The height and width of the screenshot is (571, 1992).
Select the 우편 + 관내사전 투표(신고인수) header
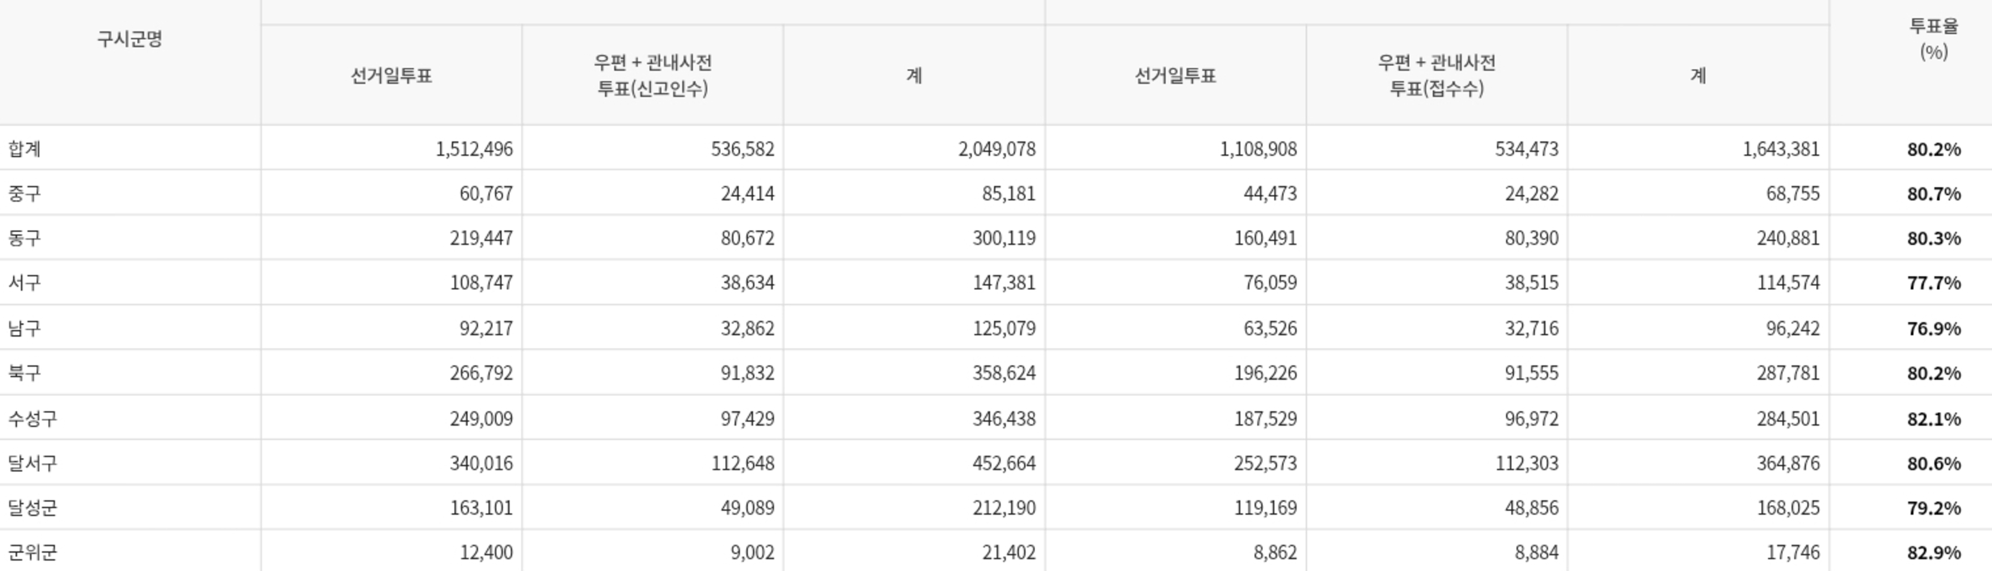pos(652,75)
